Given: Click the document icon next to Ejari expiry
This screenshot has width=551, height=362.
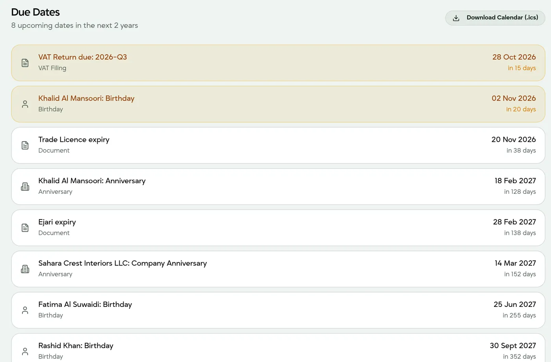Looking at the screenshot, I should [x=25, y=228].
